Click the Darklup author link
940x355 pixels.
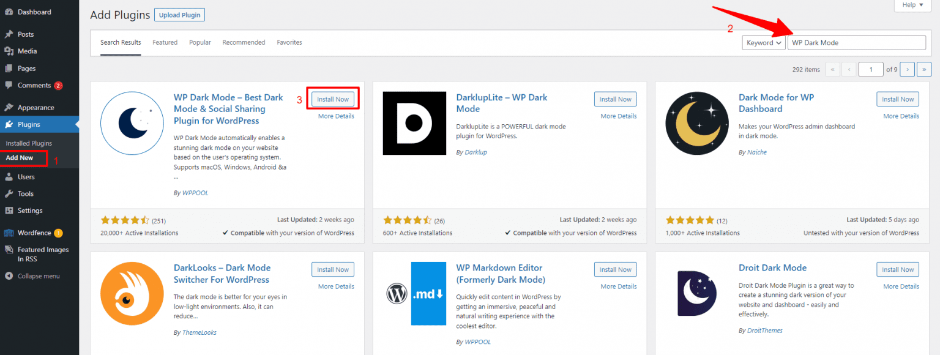tap(476, 152)
